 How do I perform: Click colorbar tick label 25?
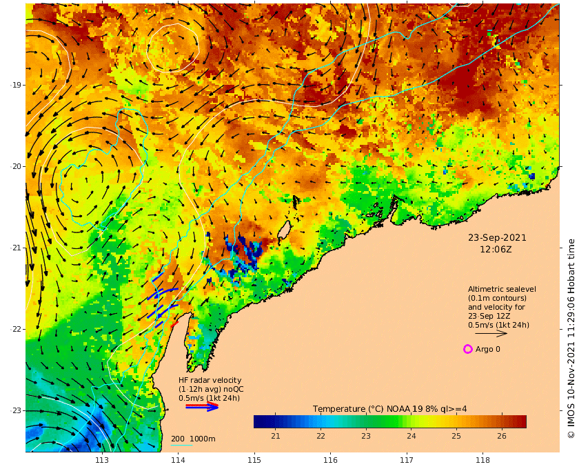[456, 436]
